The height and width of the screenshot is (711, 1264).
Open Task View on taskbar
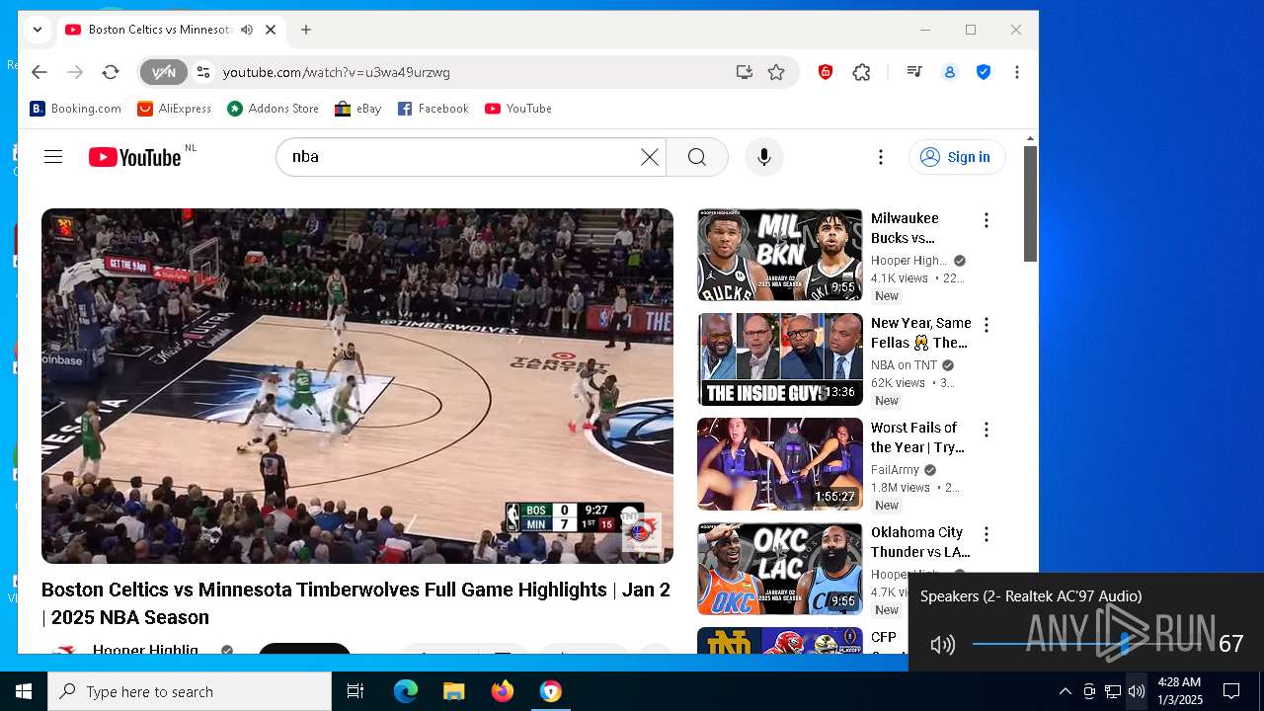(x=355, y=691)
